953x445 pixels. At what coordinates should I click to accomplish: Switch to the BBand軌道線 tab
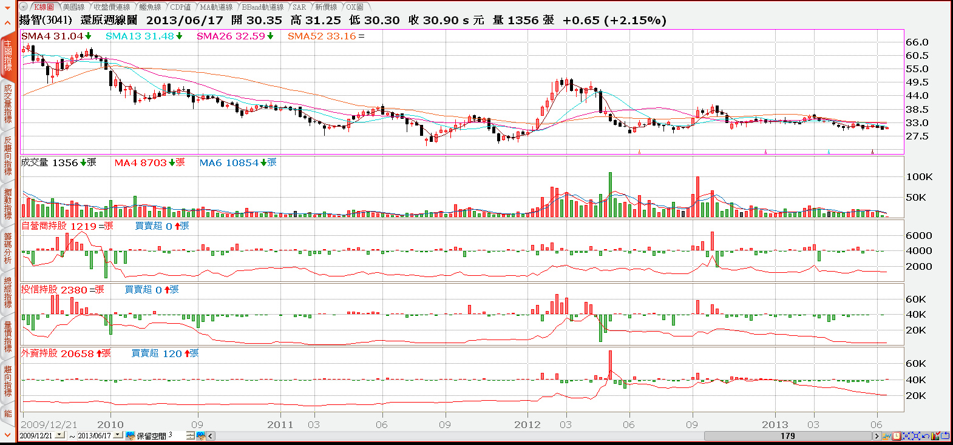(263, 7)
